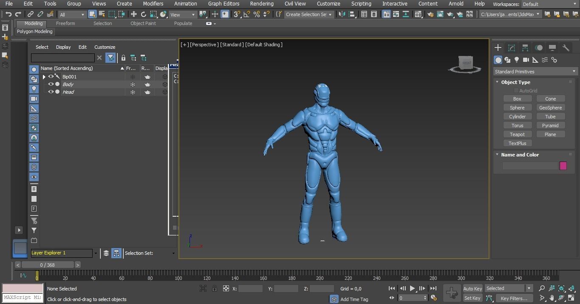580x304 pixels.
Task: Click the Orbit viewport navigation icon
Action: [561, 298]
